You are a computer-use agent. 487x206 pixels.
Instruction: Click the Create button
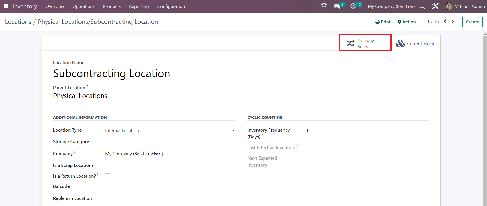coord(472,22)
